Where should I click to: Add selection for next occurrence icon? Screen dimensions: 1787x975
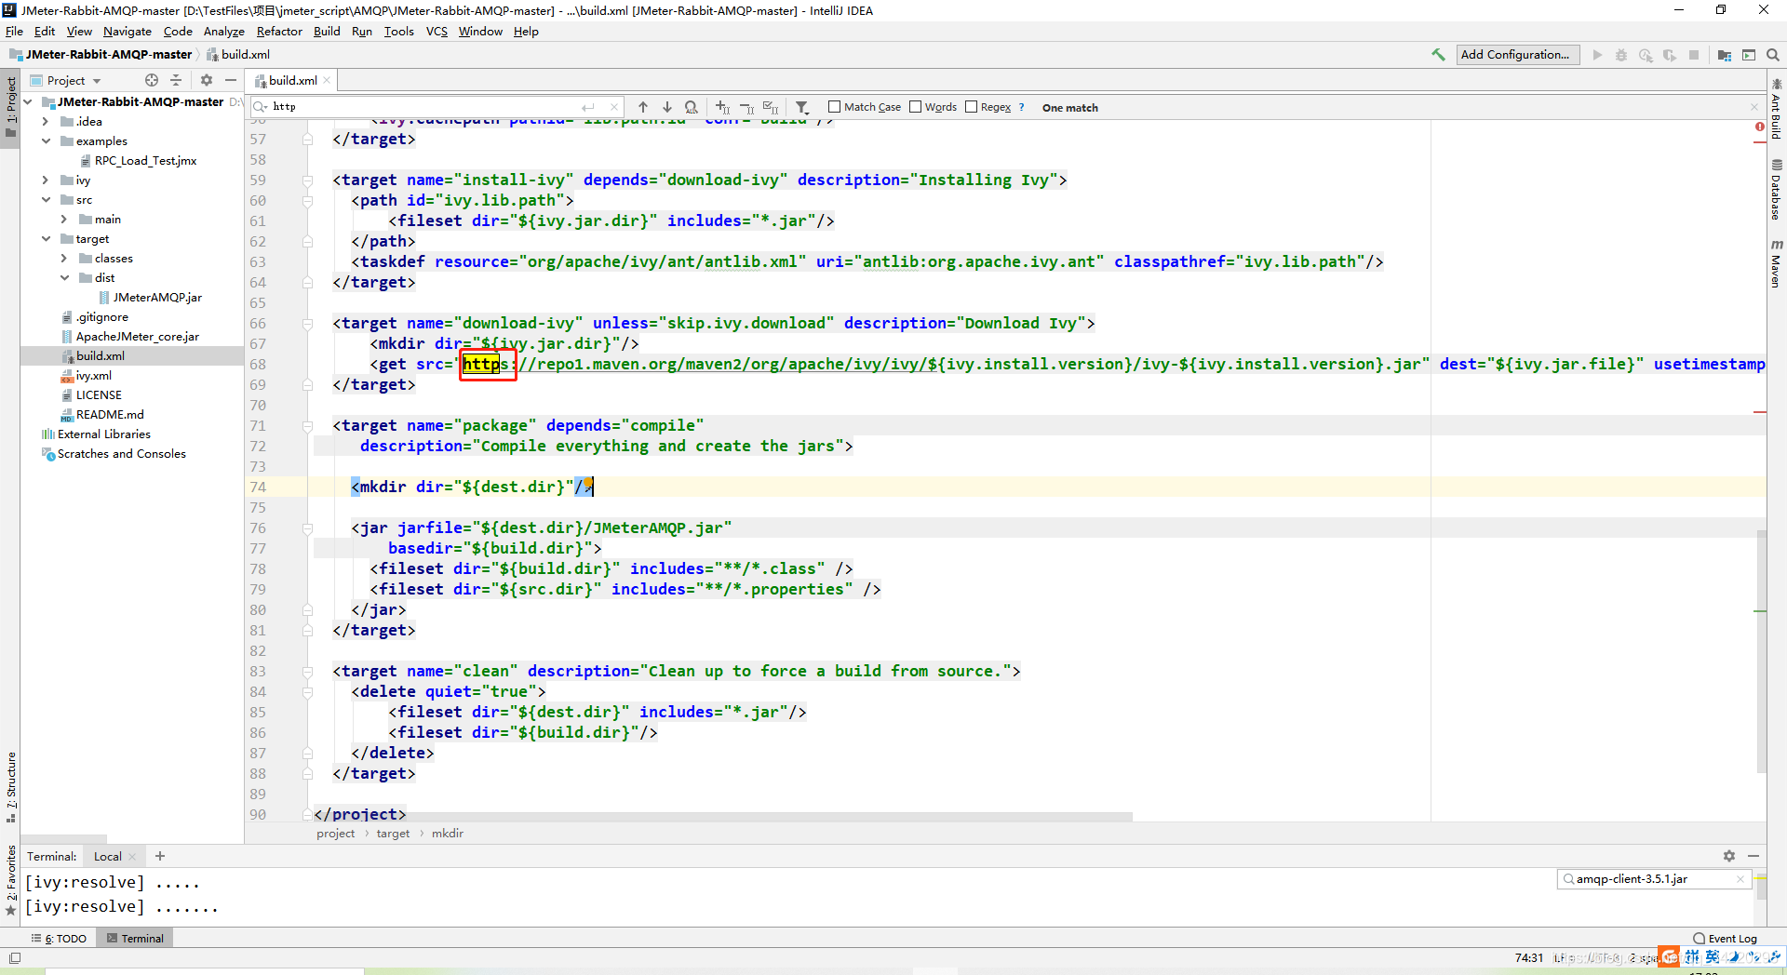pos(723,107)
